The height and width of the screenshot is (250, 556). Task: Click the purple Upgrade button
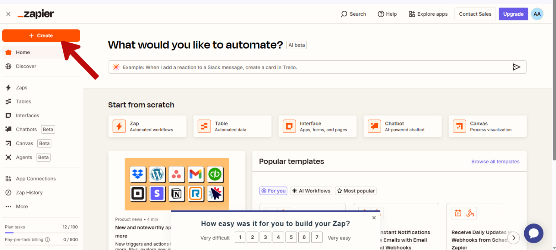[x=513, y=14]
